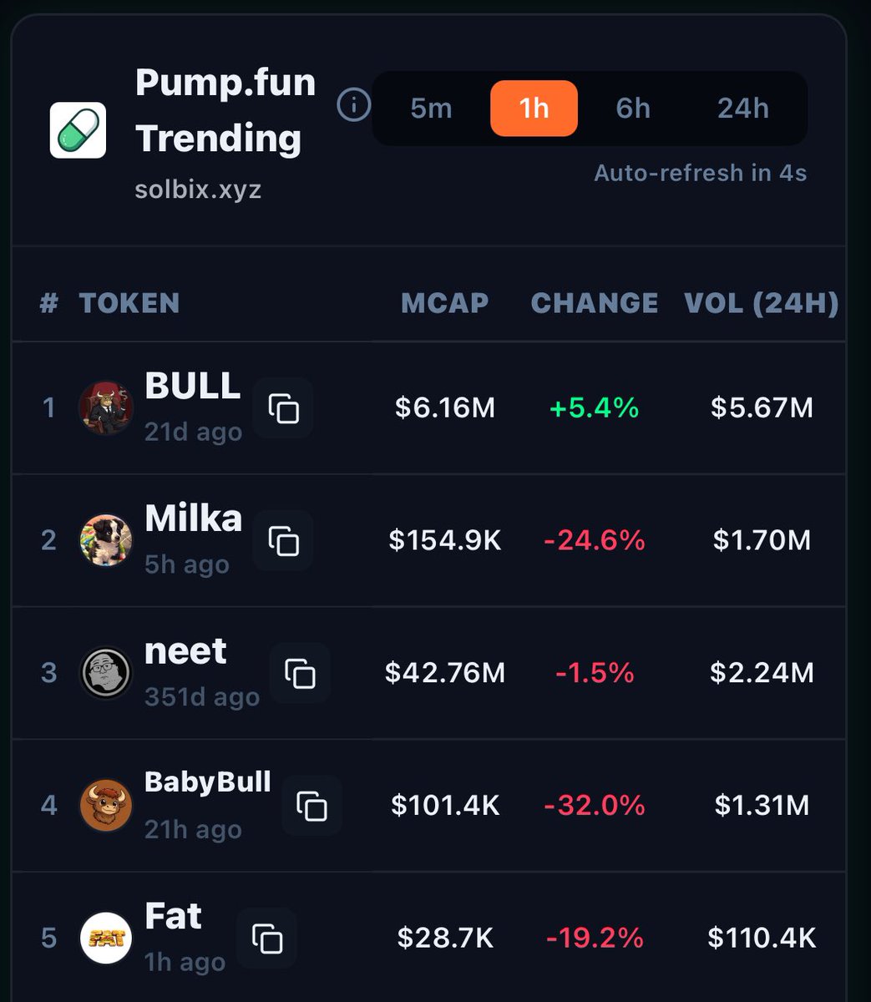Click the green pill Pump.fun logo

[x=78, y=130]
